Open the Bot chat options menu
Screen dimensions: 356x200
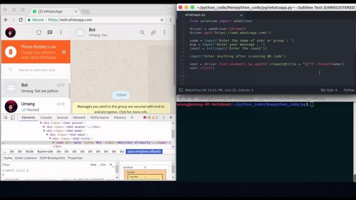(x=164, y=32)
